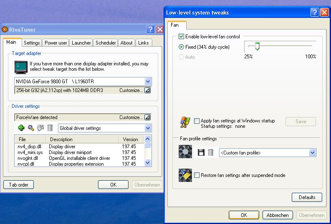Click the Customize triangle icon for 256-bit G92 adapter
Viewport: 331px width, 224px height.
tap(148, 90)
